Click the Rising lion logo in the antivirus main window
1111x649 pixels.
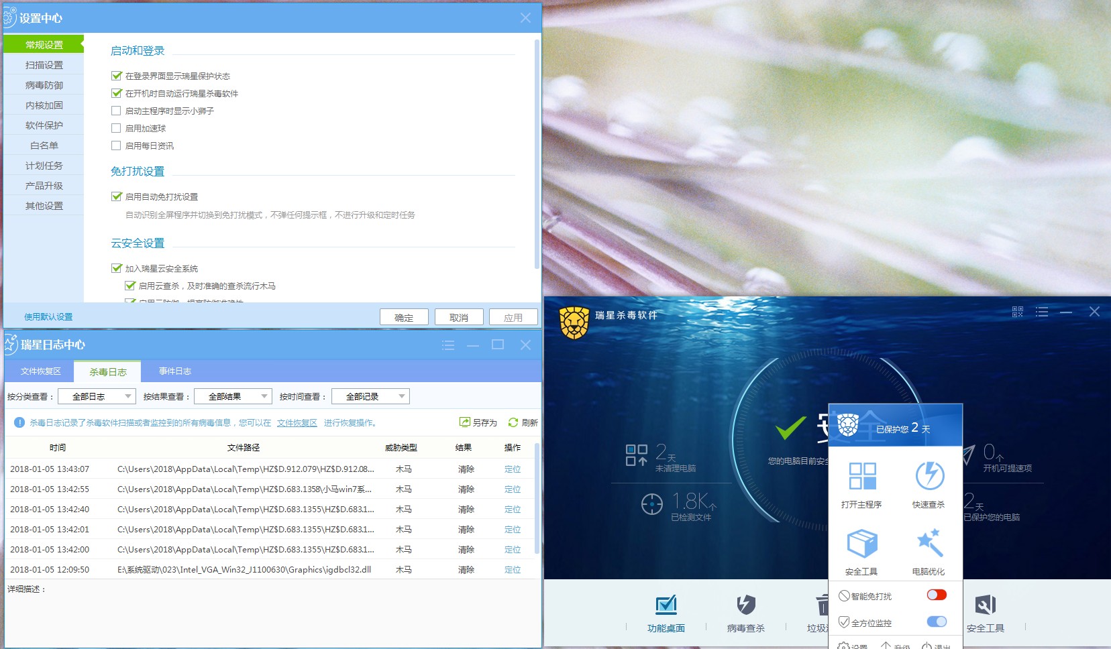point(574,322)
